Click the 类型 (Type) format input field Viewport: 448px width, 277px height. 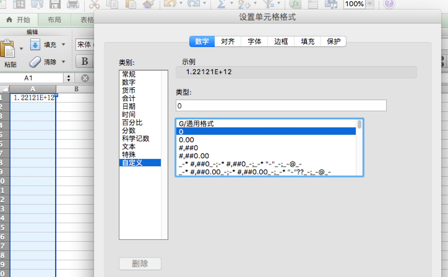click(x=281, y=106)
